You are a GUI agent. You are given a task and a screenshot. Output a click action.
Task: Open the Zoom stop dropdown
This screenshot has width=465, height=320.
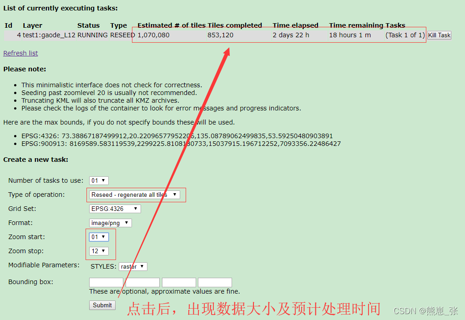pos(99,251)
